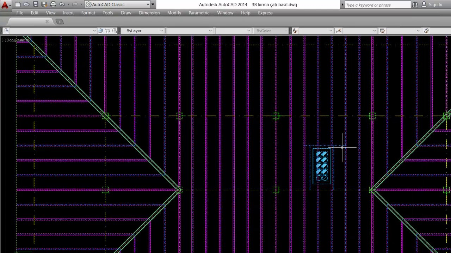The width and height of the screenshot is (451, 253).
Task: Open the dimension style dropdown
Action: [360, 31]
